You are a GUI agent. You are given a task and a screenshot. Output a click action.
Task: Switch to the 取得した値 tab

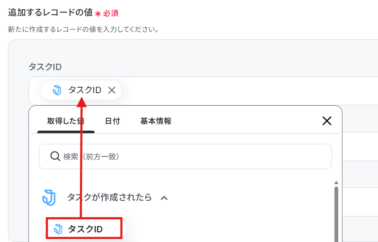(x=66, y=121)
